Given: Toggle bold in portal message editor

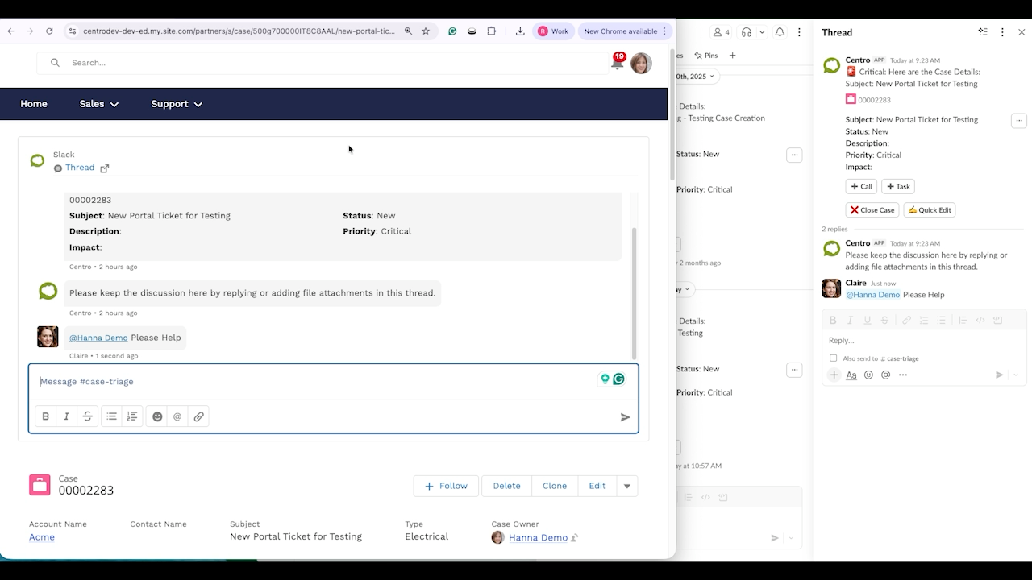Looking at the screenshot, I should (x=46, y=416).
